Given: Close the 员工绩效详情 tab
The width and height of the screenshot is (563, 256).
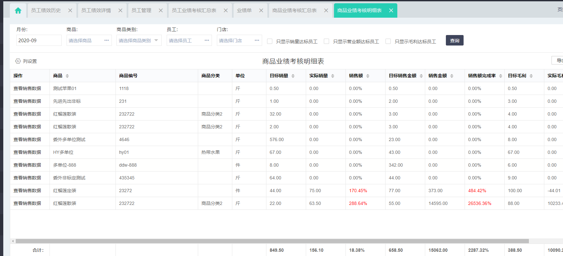Looking at the screenshot, I should (x=120, y=10).
